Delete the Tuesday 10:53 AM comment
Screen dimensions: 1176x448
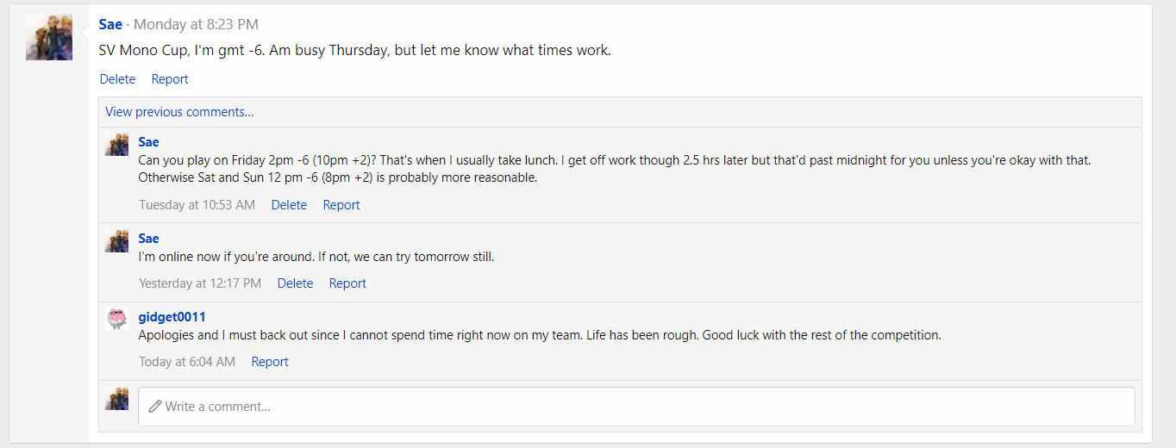pyautogui.click(x=289, y=205)
